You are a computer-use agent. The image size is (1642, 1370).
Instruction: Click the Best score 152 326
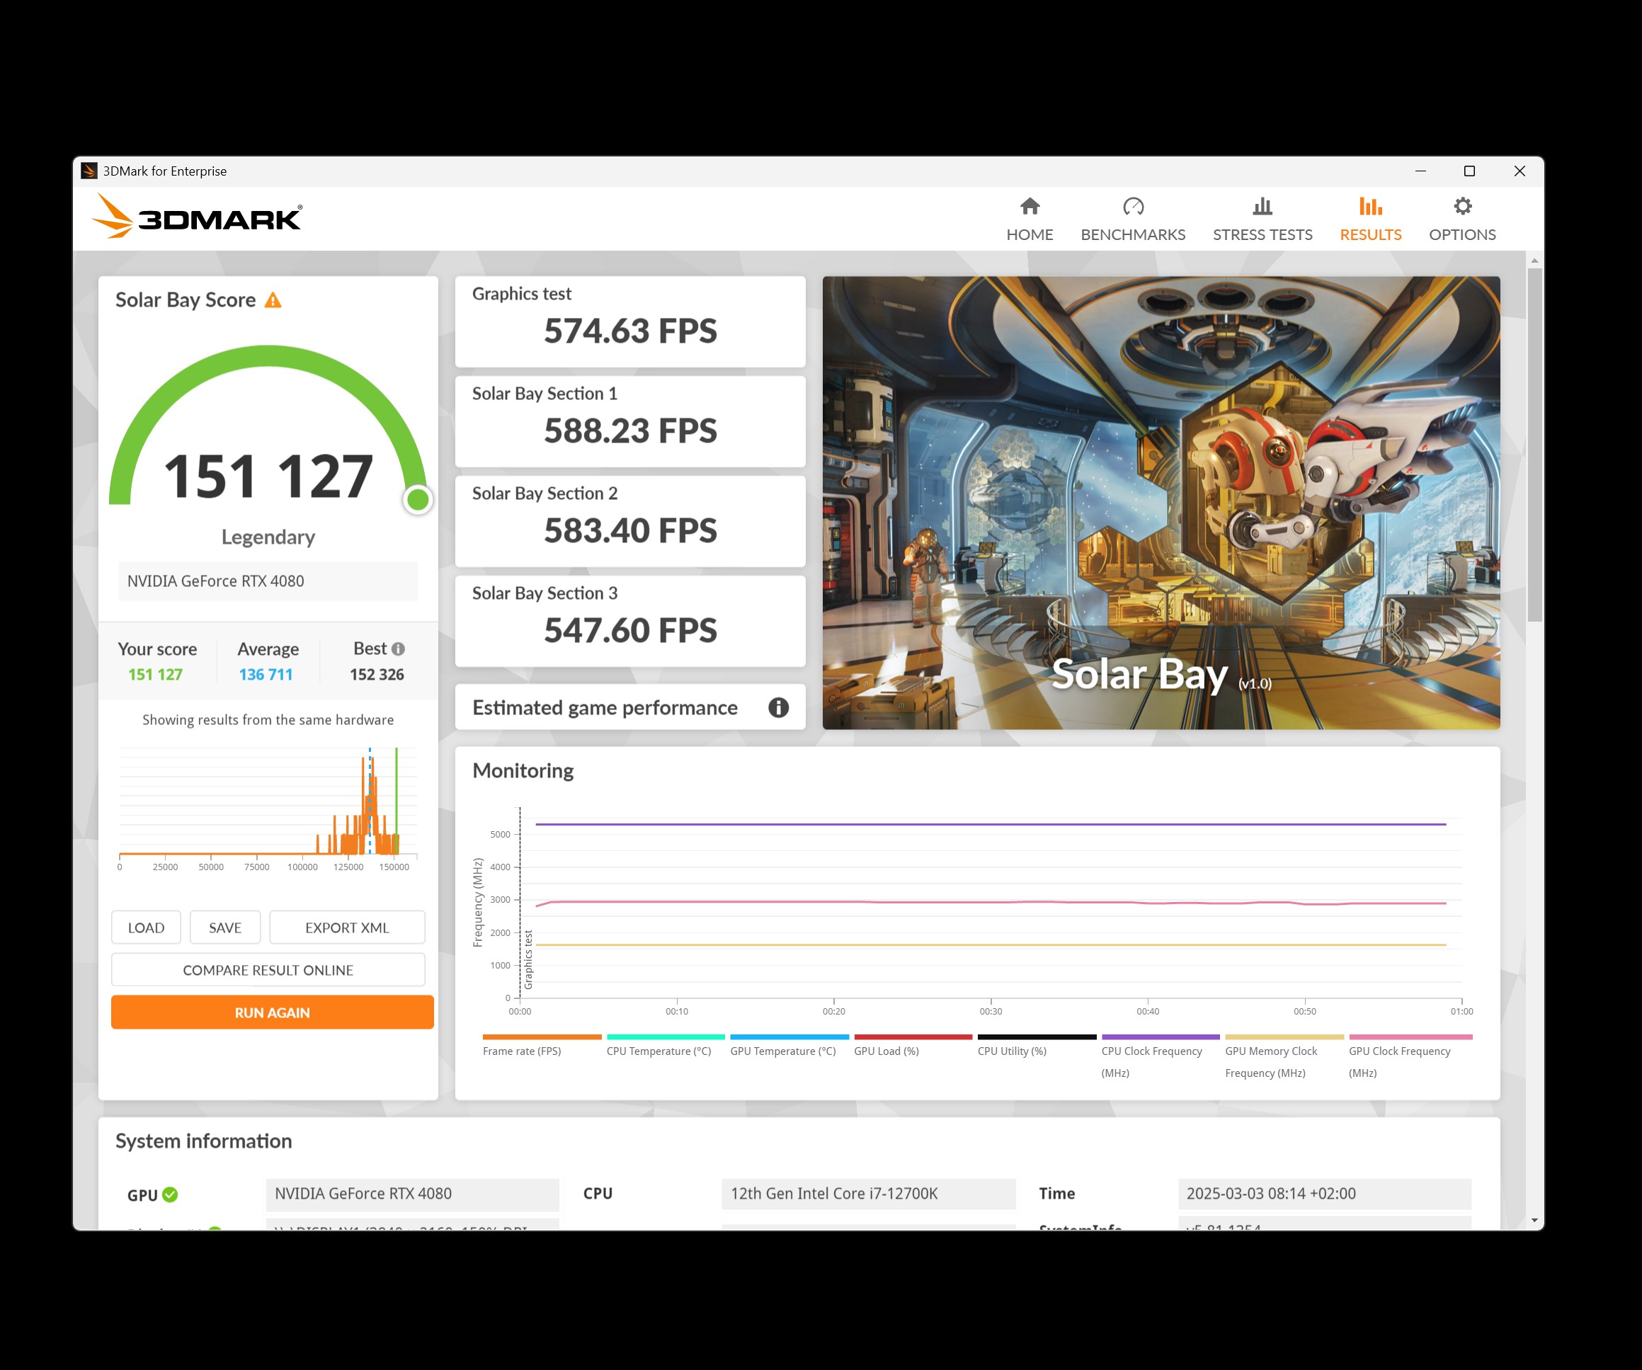pyautogui.click(x=377, y=674)
